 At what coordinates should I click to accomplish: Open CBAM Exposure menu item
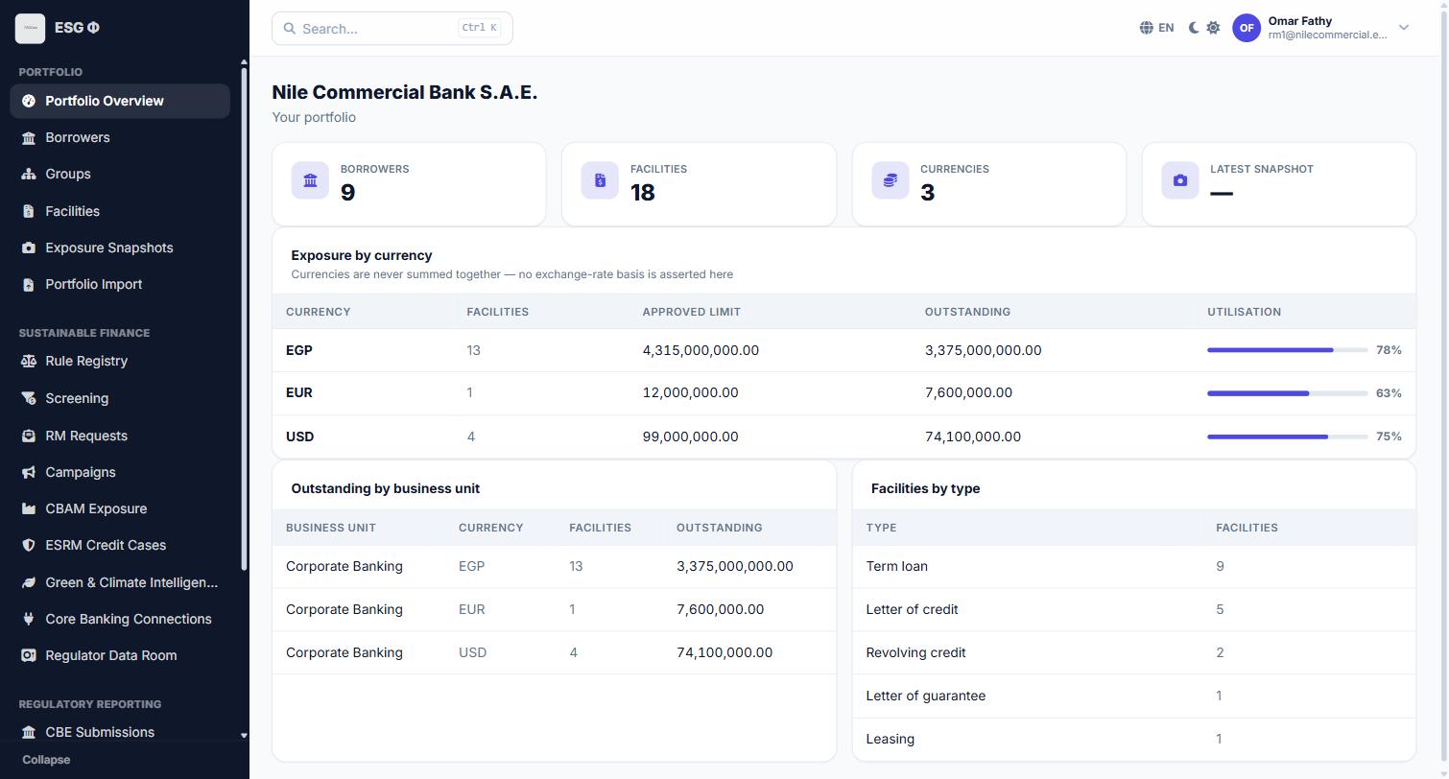click(120, 508)
